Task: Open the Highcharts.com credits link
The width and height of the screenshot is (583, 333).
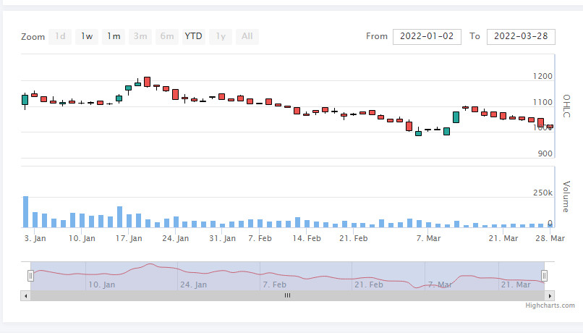Action: point(550,305)
